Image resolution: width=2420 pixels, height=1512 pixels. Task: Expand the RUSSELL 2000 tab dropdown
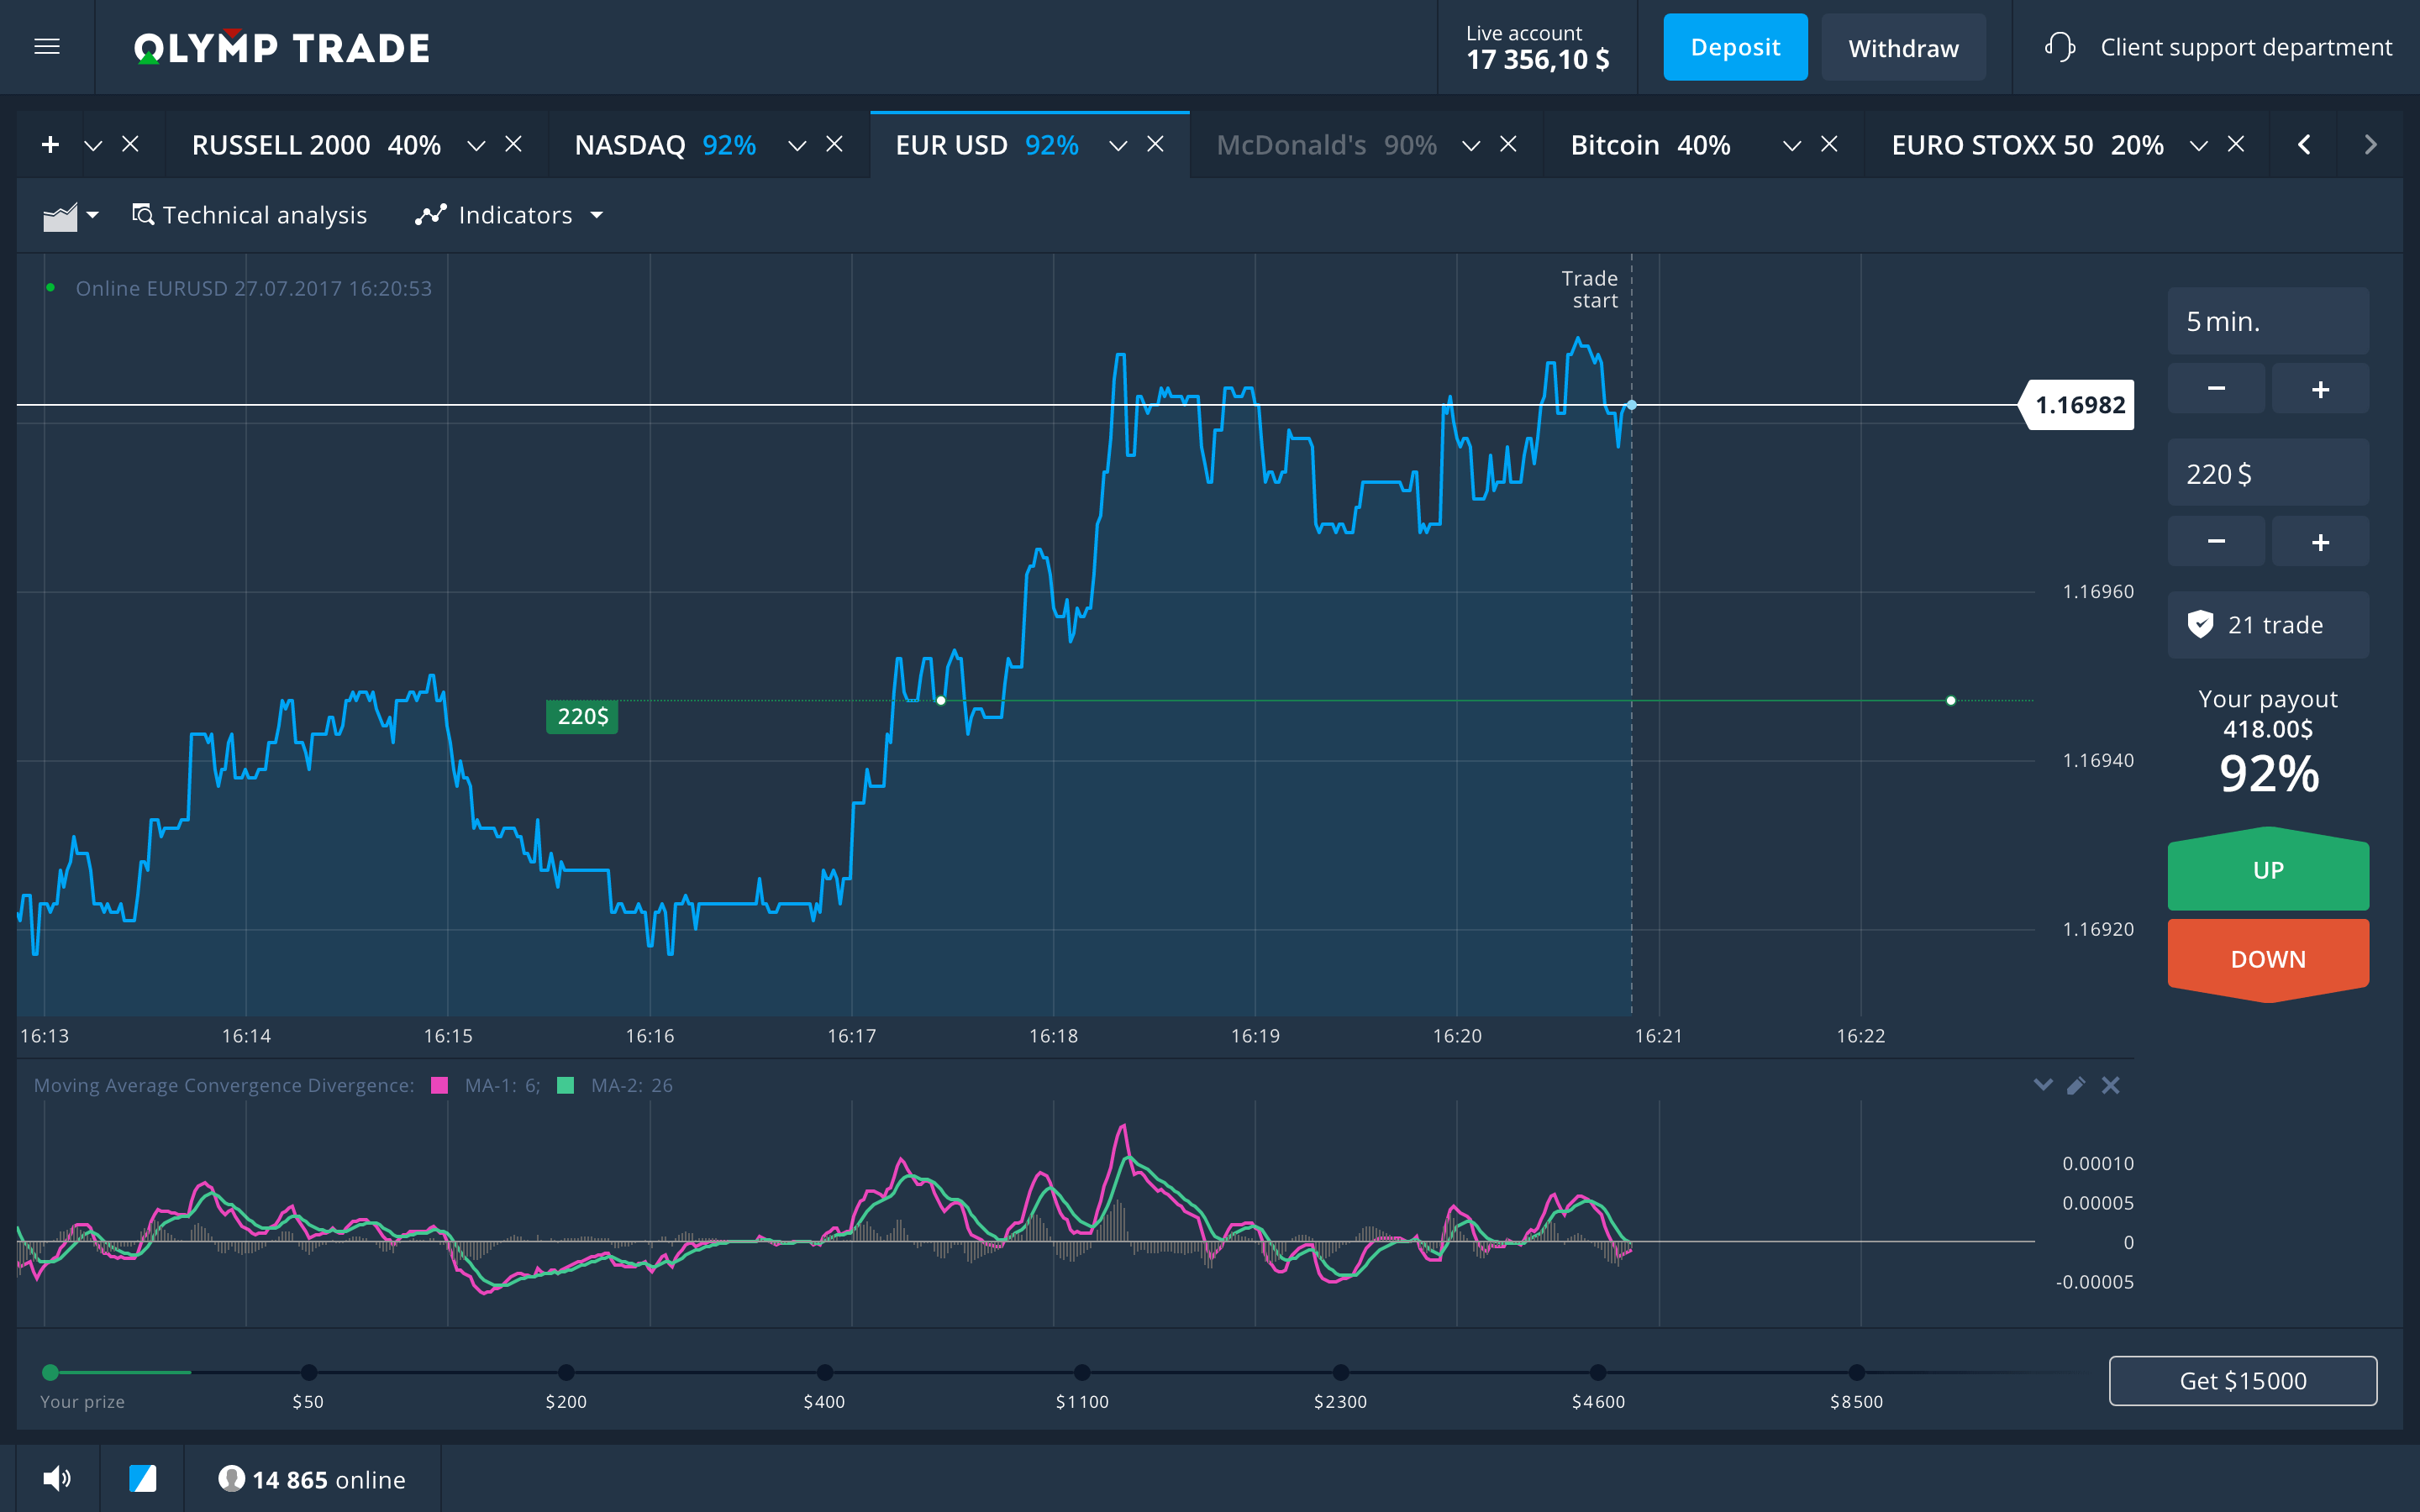pos(476,146)
